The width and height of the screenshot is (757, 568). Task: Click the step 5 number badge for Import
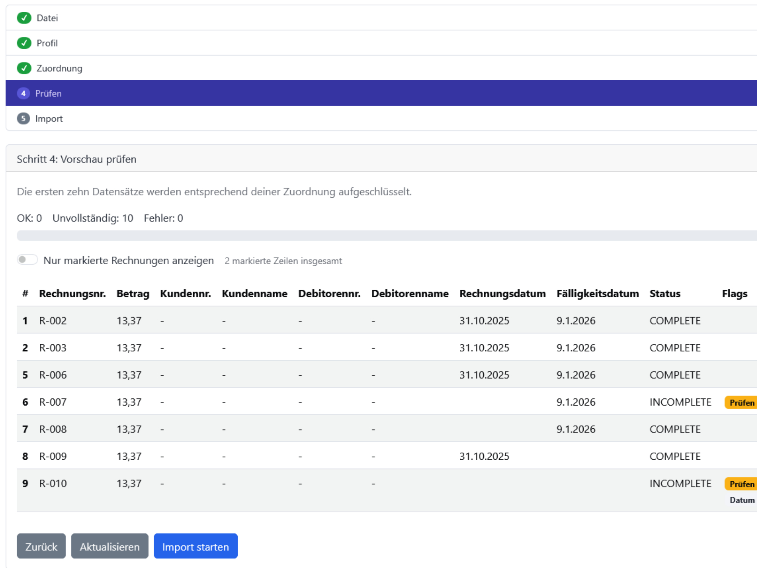[23, 119]
